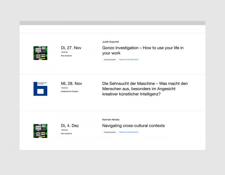Follow "Welcome to the Real World" link under Navigating contexts
The width and height of the screenshot is (225, 175).
pos(129,132)
